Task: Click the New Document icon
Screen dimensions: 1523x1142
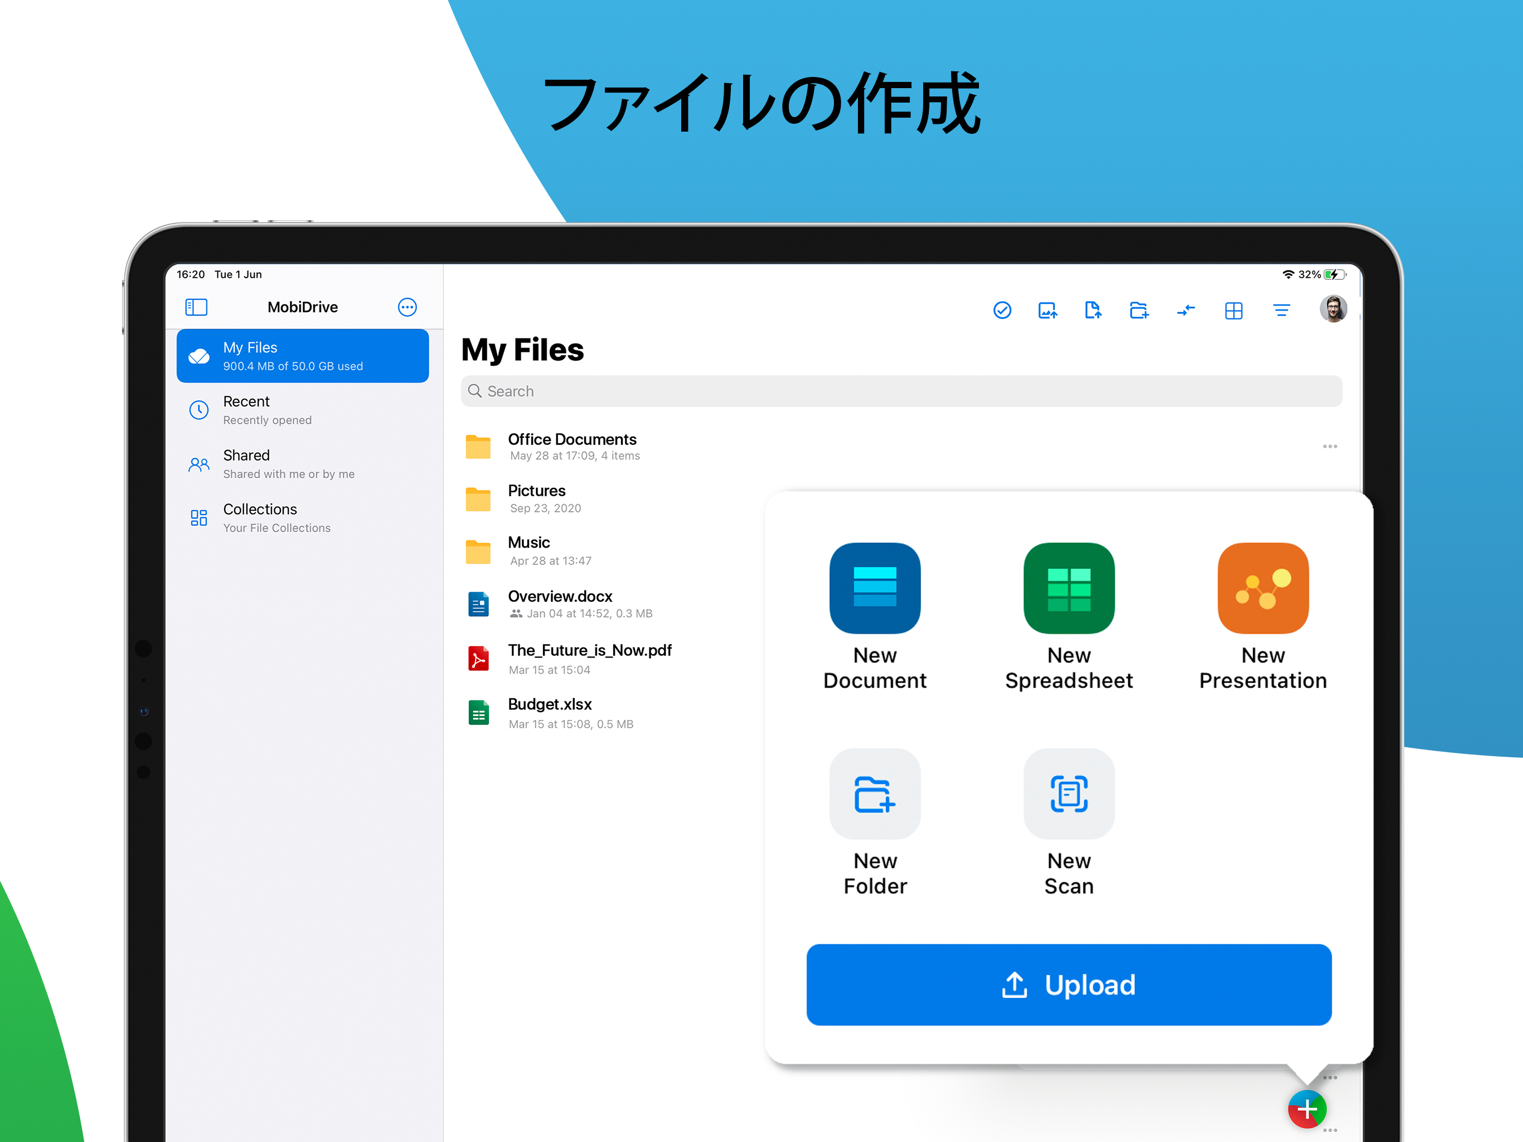Action: tap(875, 588)
